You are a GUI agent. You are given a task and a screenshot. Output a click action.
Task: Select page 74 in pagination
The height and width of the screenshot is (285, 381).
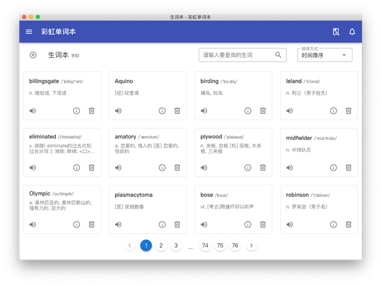[205, 246]
